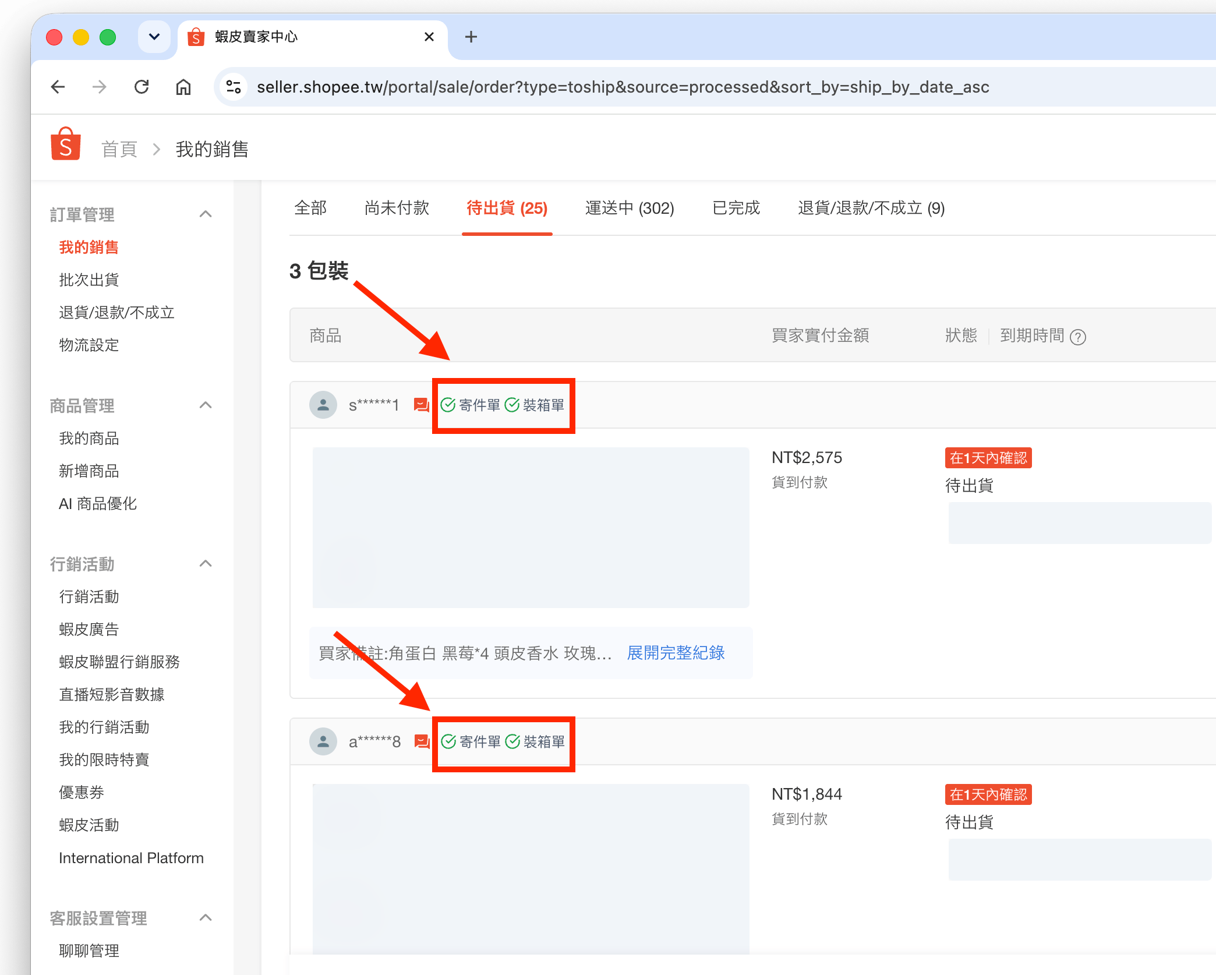The image size is (1216, 975).
Task: Open 我的限時特賣 in sidebar
Action: coord(104,760)
